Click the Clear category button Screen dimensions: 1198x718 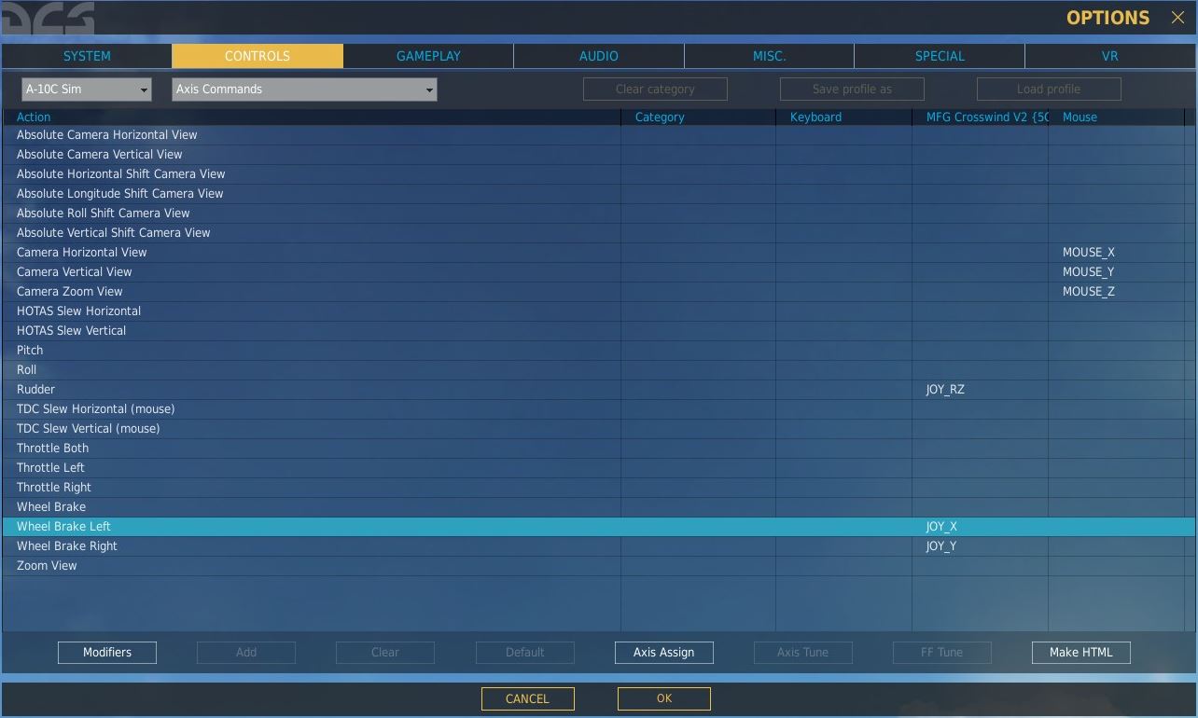pyautogui.click(x=655, y=90)
